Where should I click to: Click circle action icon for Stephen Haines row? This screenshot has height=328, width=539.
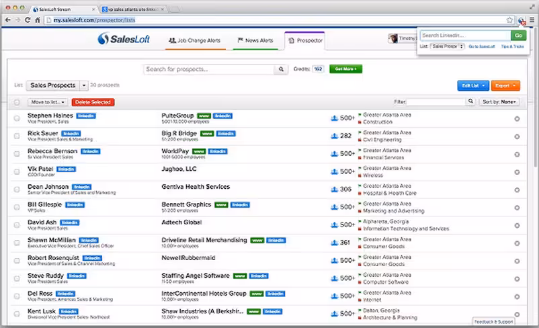pyautogui.click(x=517, y=119)
